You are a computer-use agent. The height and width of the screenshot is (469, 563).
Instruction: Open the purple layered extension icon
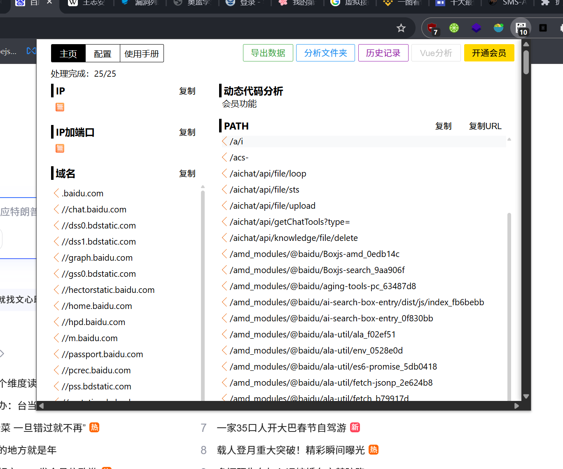[476, 28]
